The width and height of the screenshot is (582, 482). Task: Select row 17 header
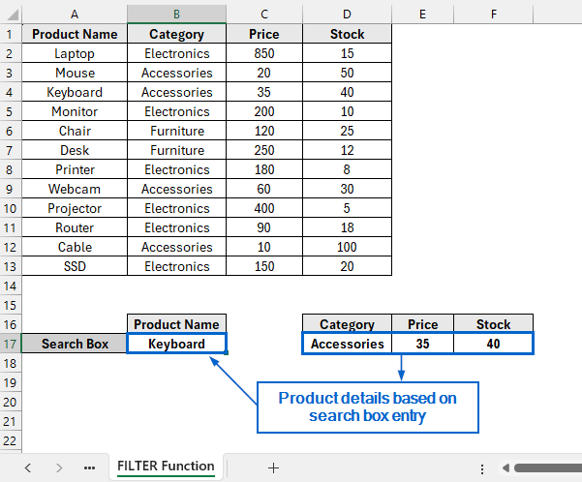click(x=11, y=344)
